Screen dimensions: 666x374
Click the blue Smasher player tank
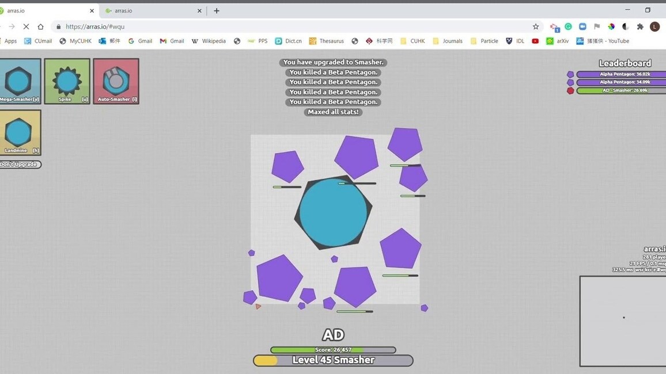(334, 212)
